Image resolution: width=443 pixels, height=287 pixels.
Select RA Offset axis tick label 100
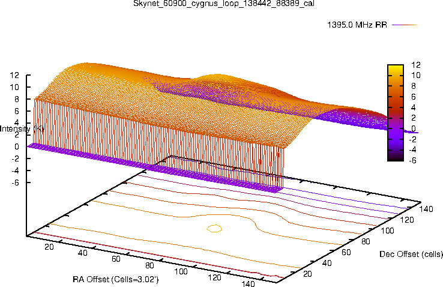coord(181,271)
